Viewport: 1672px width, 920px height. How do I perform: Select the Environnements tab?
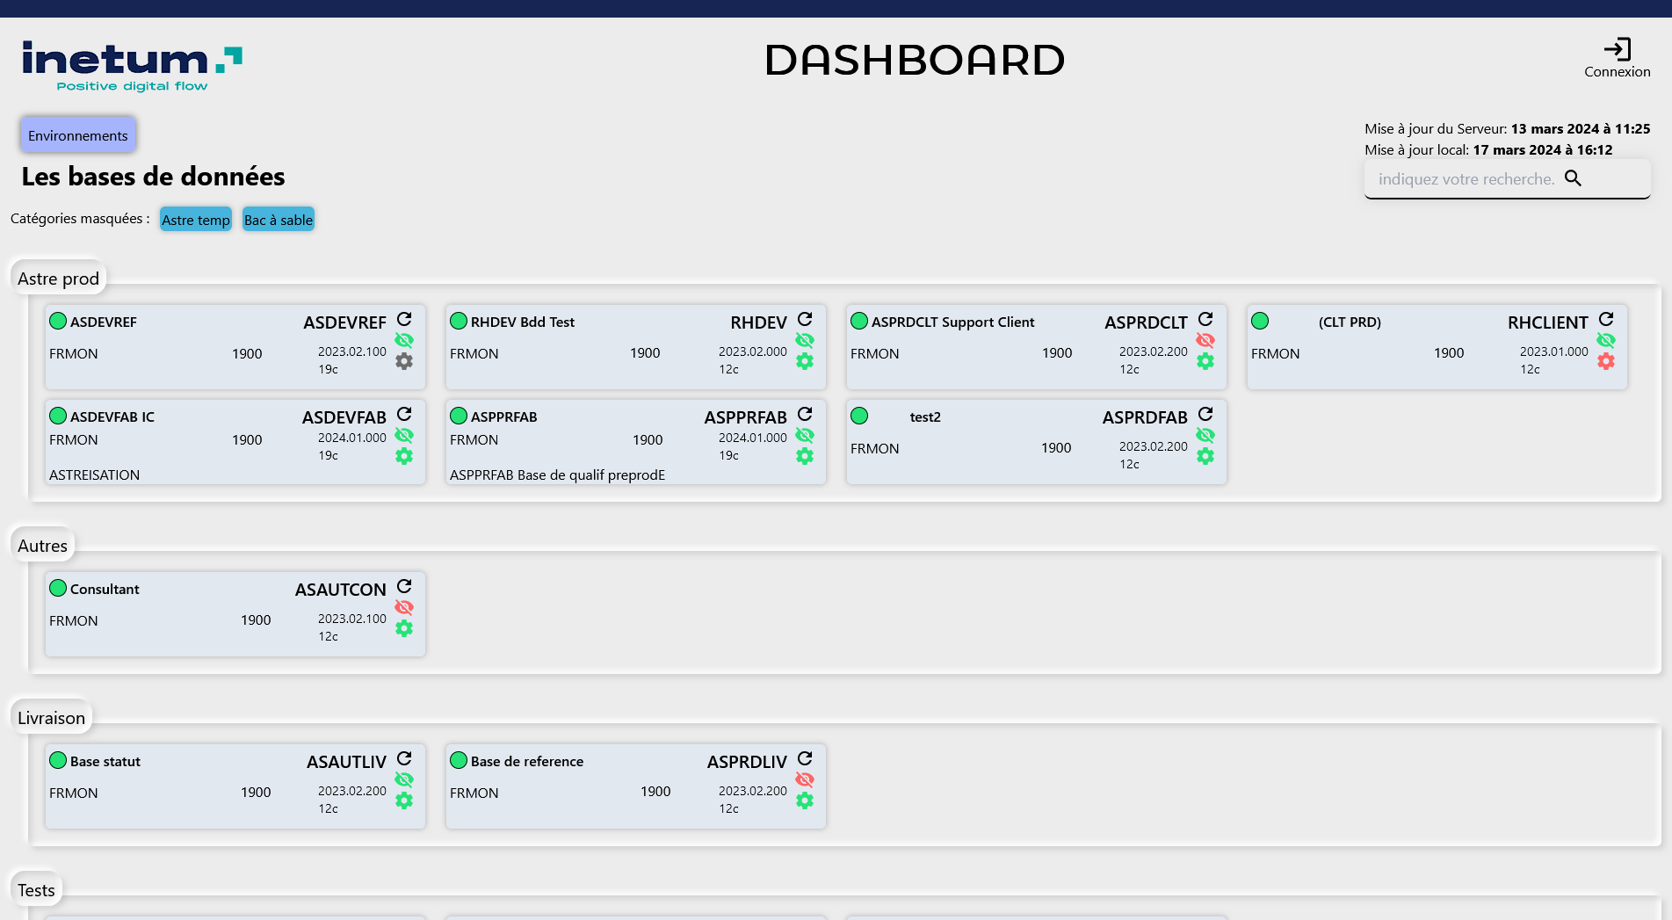[x=77, y=134]
